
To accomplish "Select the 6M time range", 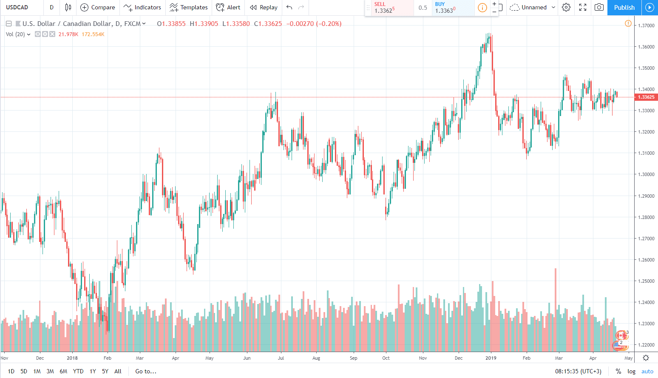I will (63, 371).
